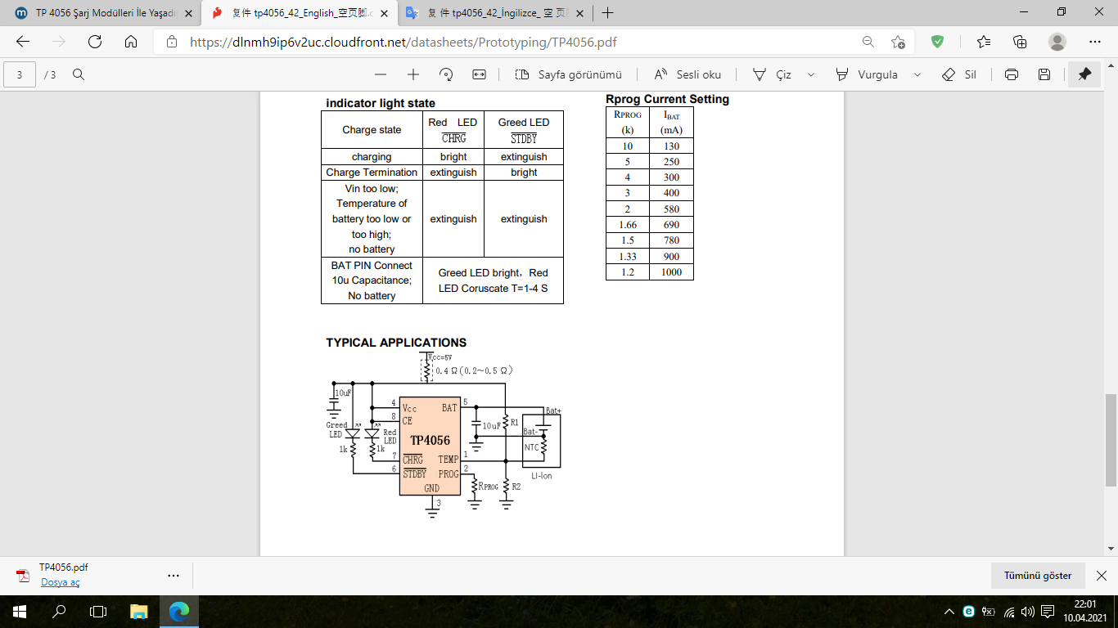Zoom page using address bar magnifier
The image size is (1118, 628).
868,42
